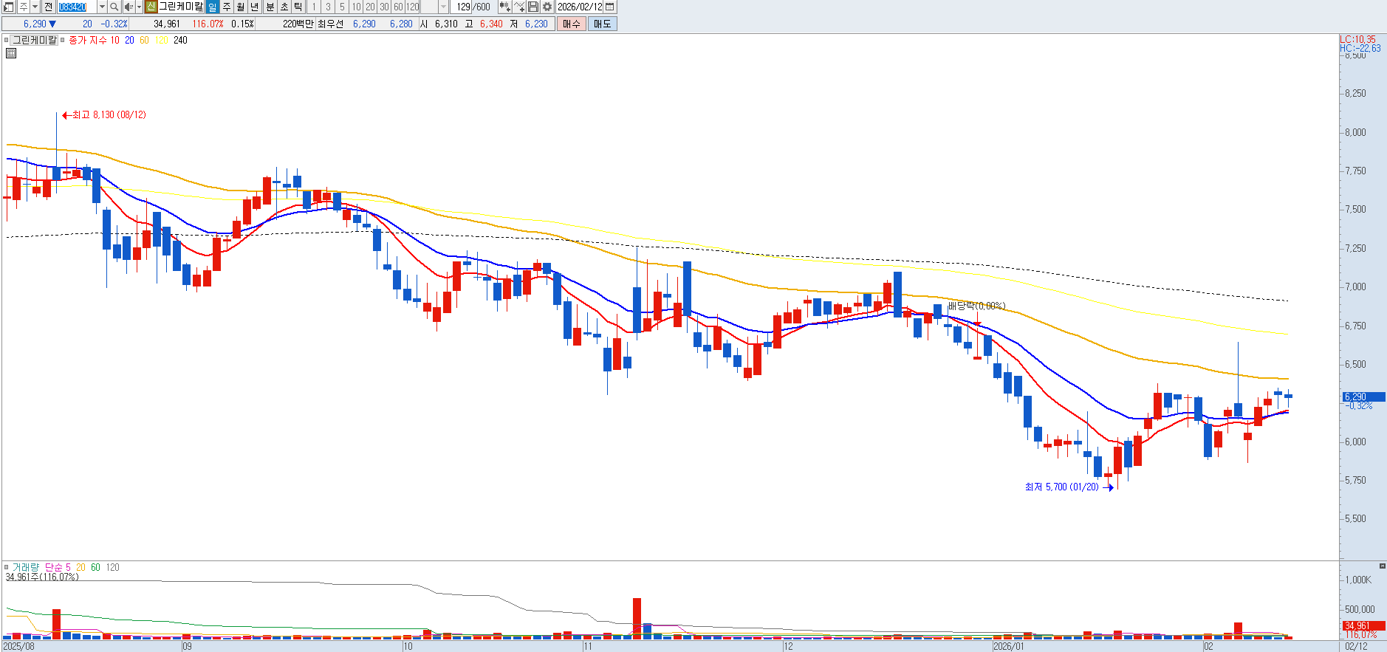
Task: Expand the market type 주 dropdown
Action: 34,7
